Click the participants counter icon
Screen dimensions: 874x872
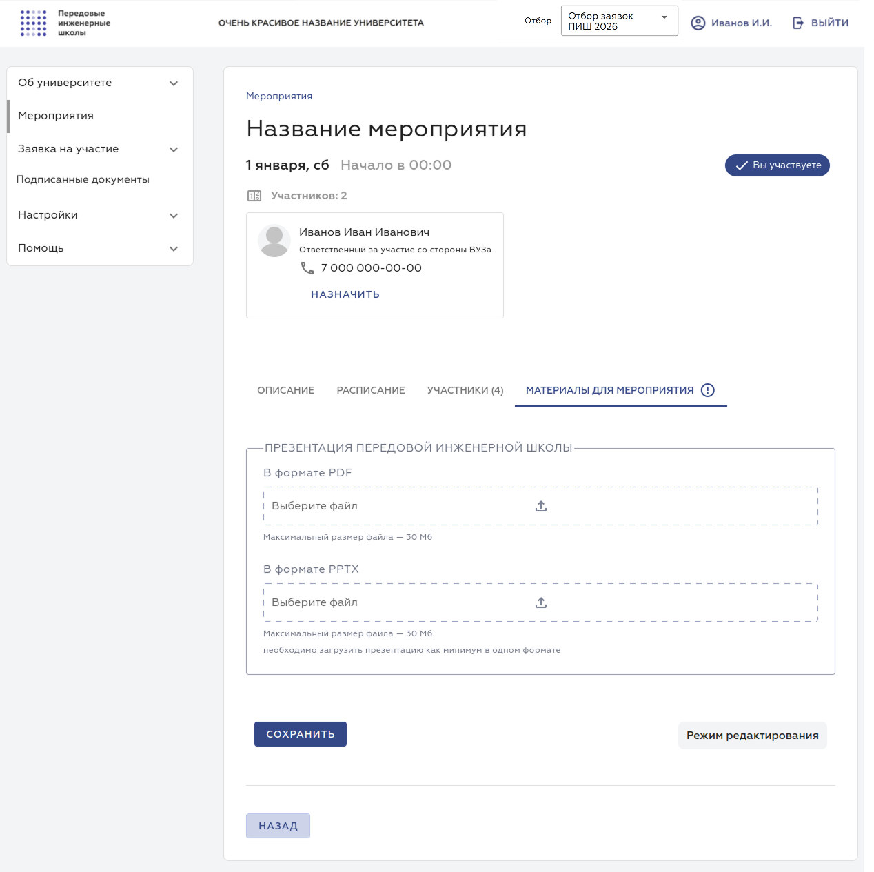[254, 196]
